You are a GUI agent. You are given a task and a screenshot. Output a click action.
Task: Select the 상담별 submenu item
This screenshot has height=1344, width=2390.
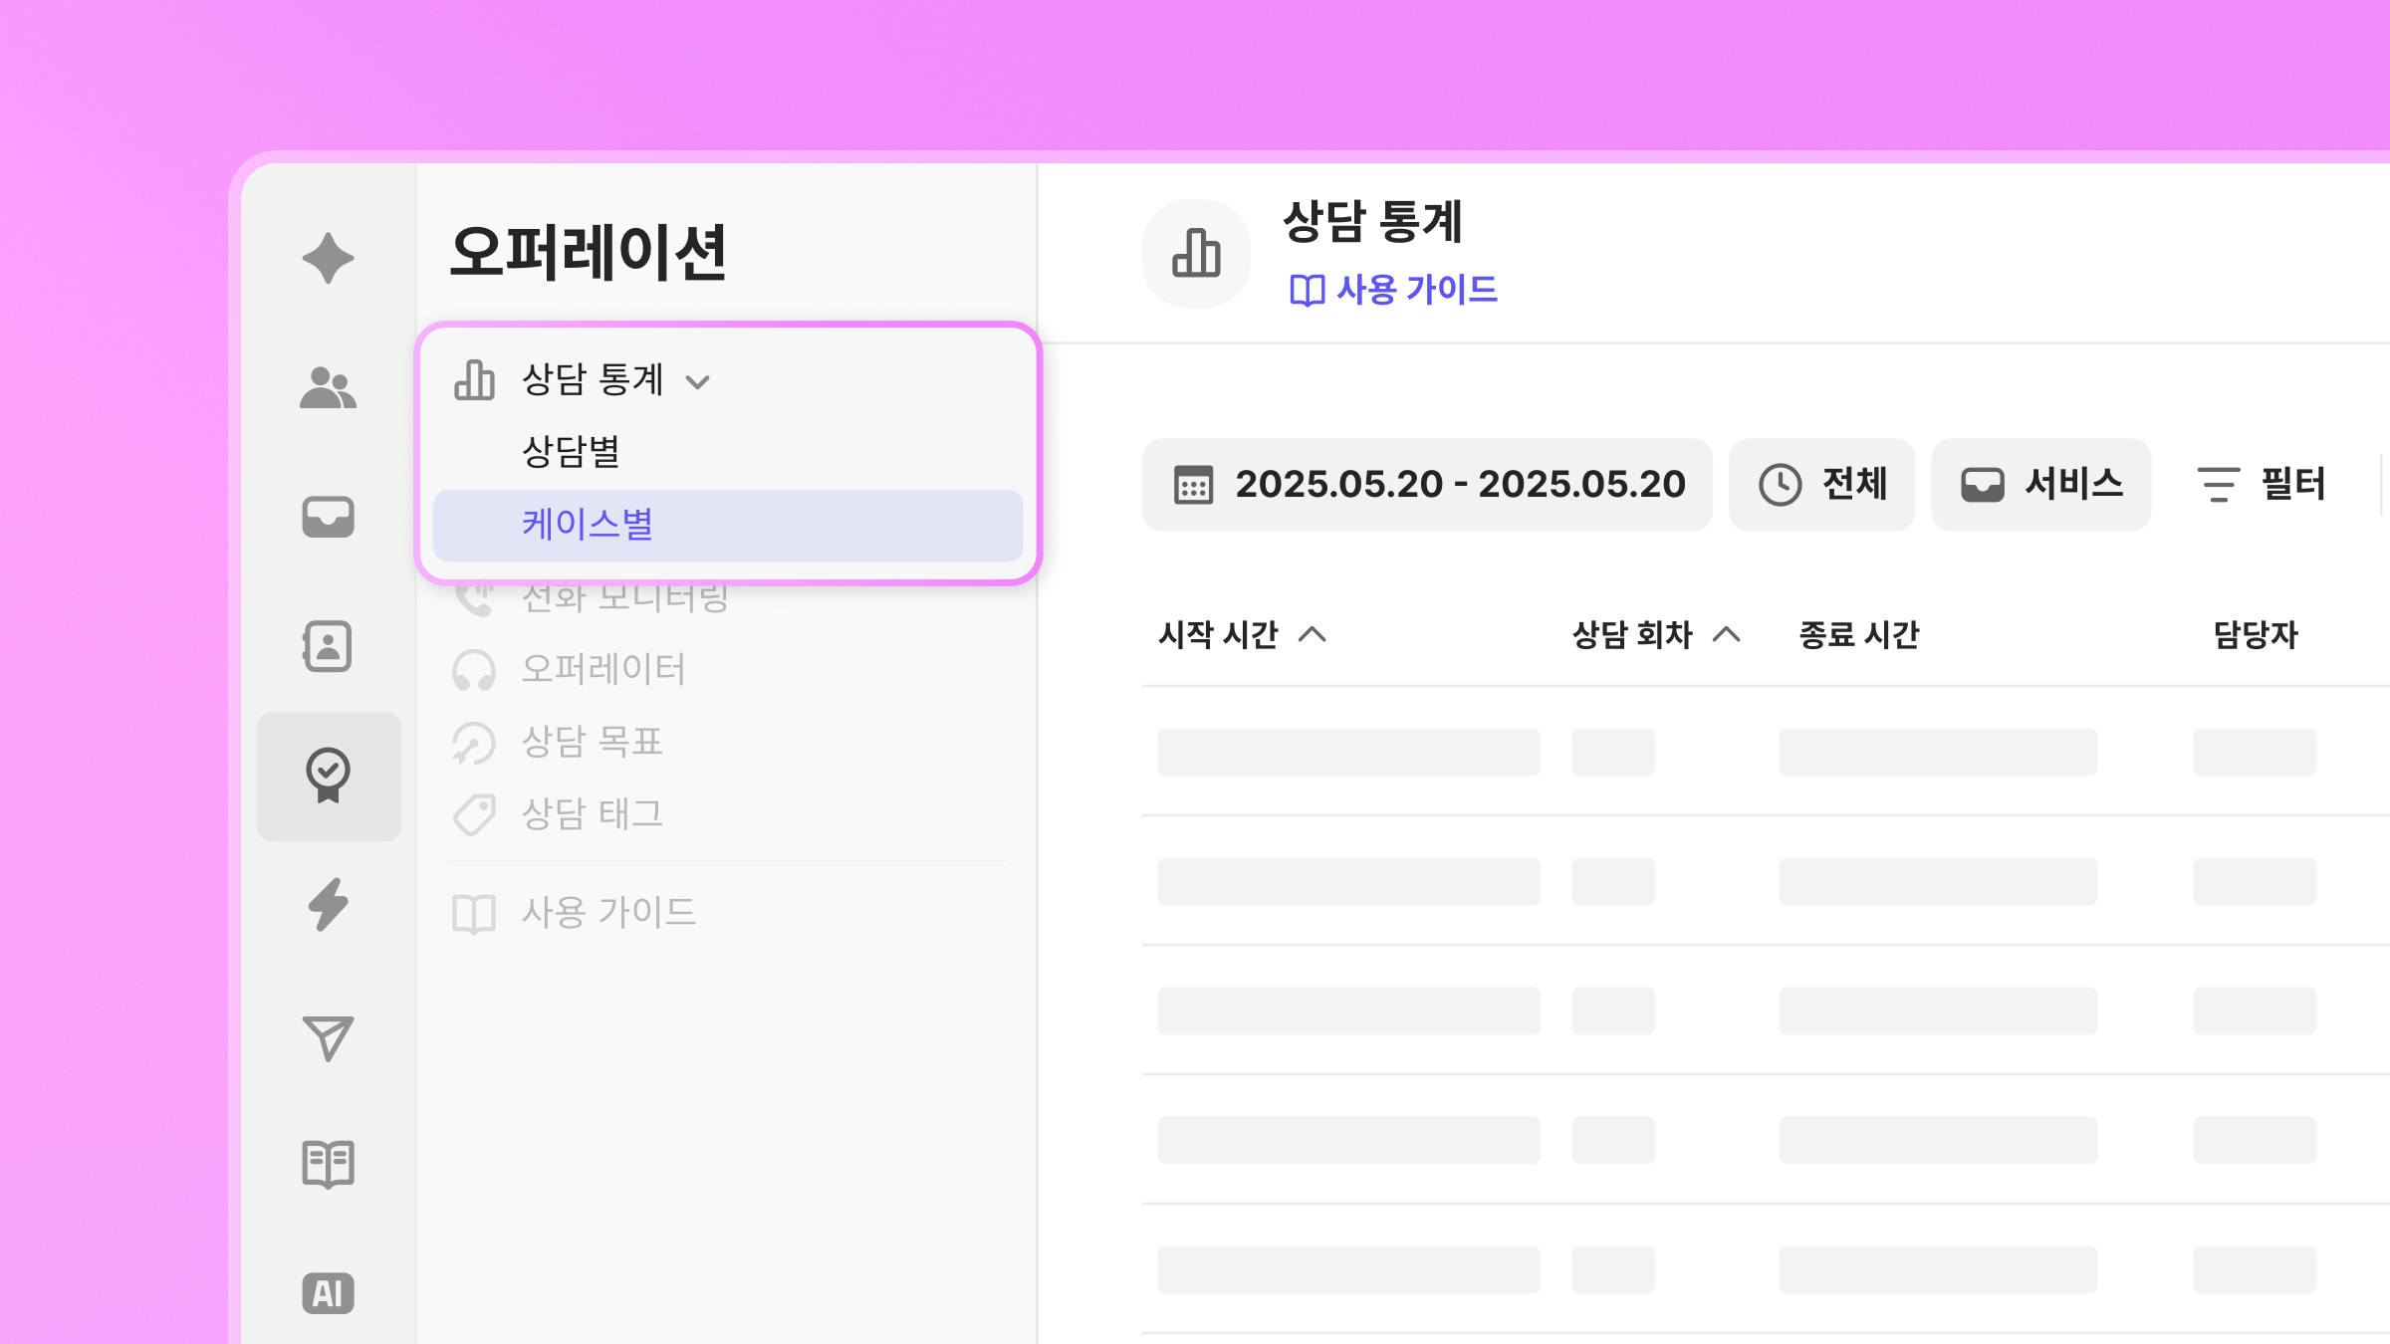click(x=571, y=452)
